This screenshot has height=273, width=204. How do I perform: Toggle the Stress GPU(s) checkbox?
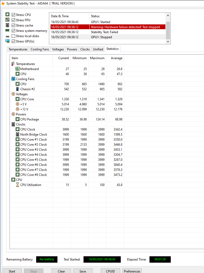point(13,41)
